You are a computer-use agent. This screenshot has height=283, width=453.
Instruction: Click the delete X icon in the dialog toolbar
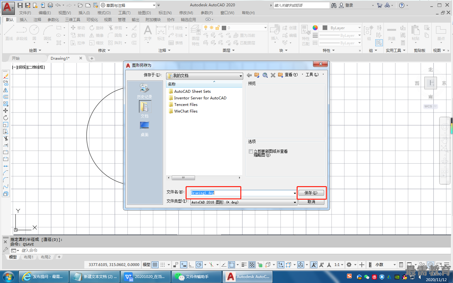(x=273, y=75)
